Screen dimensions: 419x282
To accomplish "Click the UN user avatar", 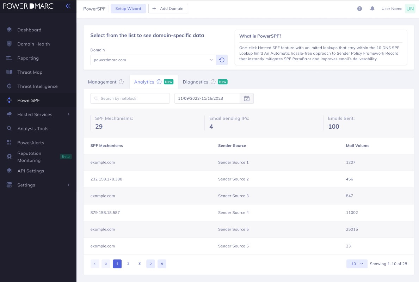I will [x=410, y=8].
